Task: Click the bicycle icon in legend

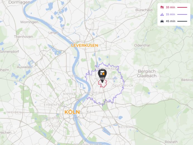Action: pyautogui.click(x=162, y=14)
